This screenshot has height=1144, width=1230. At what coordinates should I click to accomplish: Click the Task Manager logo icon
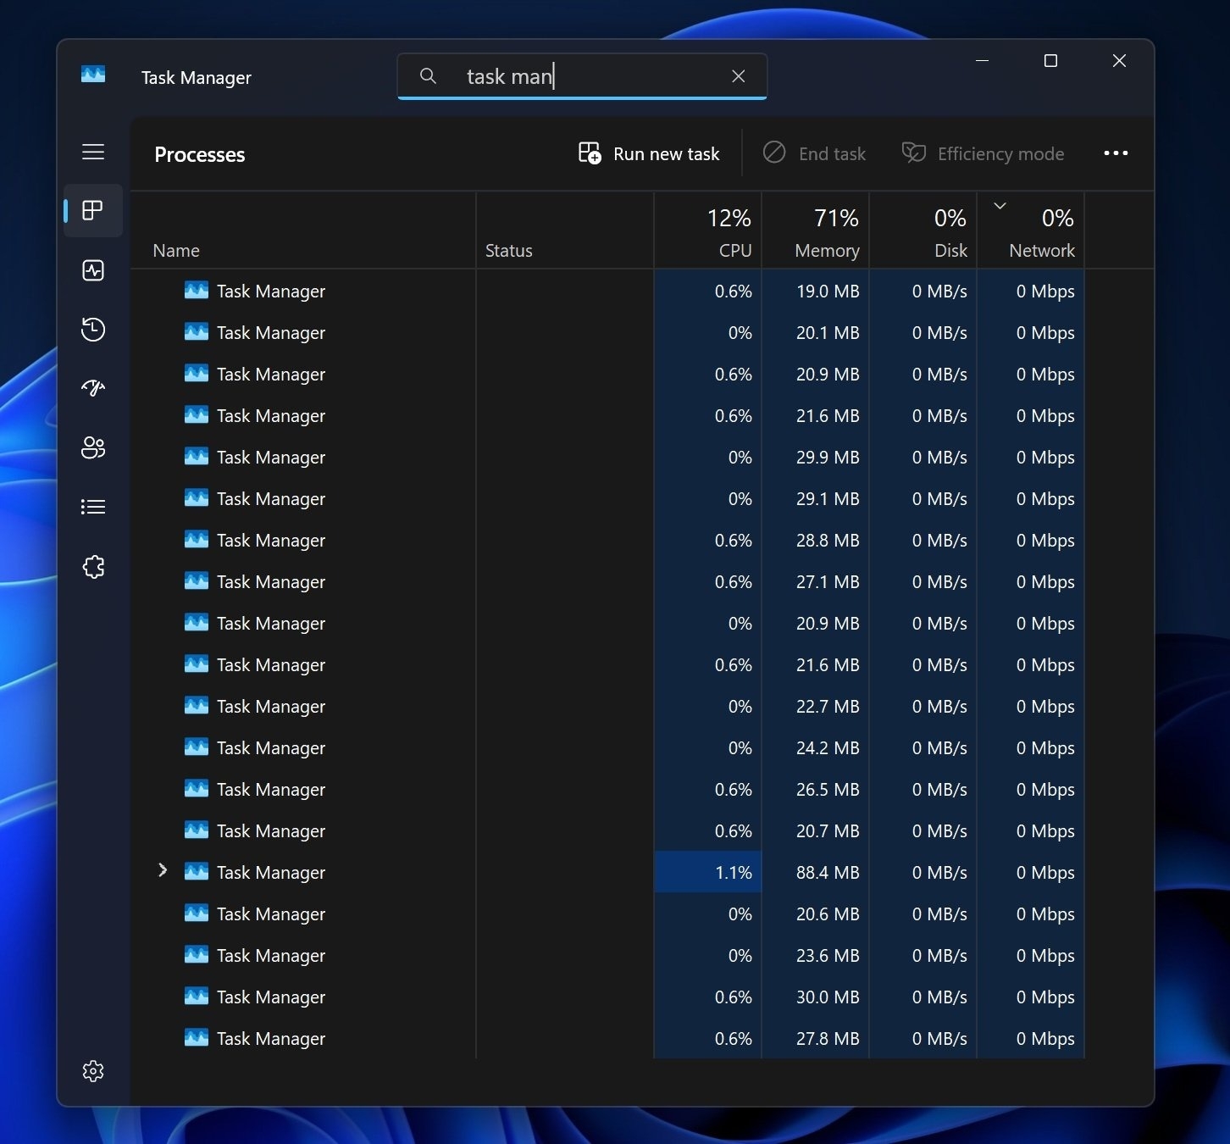(92, 75)
